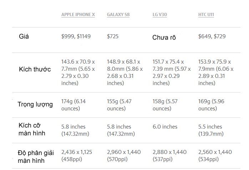Image resolution: width=249 pixels, height=170 pixels.
Task: Click the LG V30 6.0 inches cell
Action: coord(165,127)
